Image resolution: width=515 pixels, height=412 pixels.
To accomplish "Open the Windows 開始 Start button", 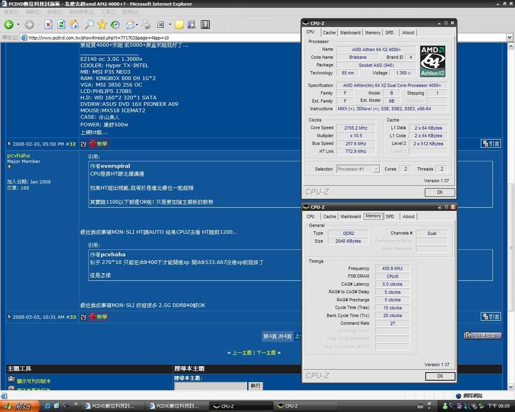I will click(20, 406).
